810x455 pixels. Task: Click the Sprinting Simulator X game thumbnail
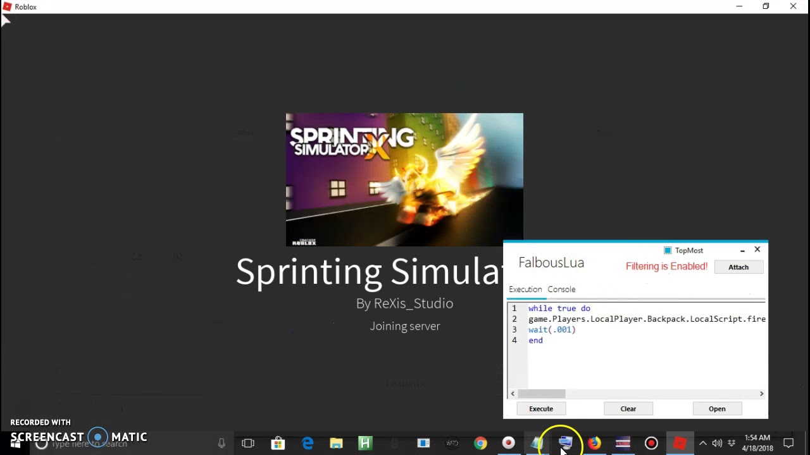pos(404,179)
